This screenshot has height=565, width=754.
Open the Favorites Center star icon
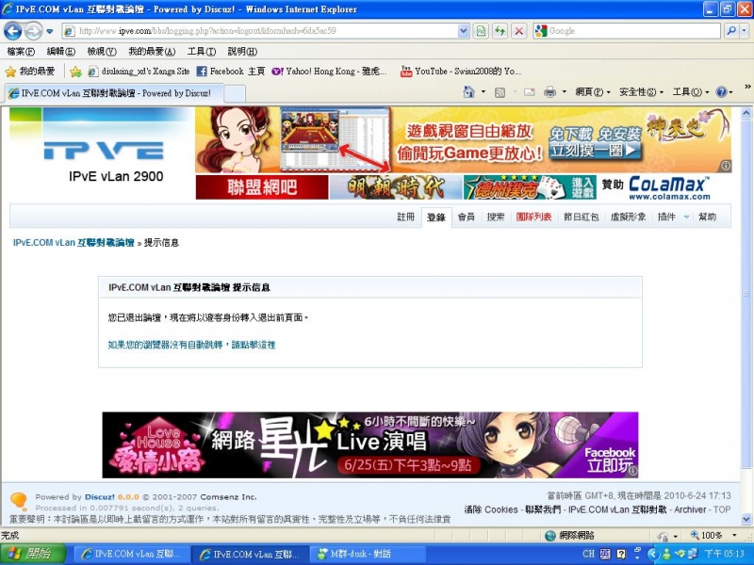tap(11, 71)
